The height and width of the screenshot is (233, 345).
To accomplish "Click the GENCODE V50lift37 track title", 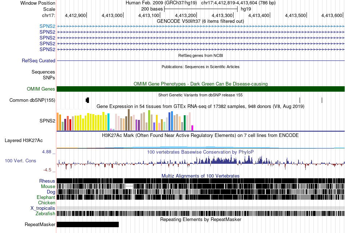I will point(200,21).
